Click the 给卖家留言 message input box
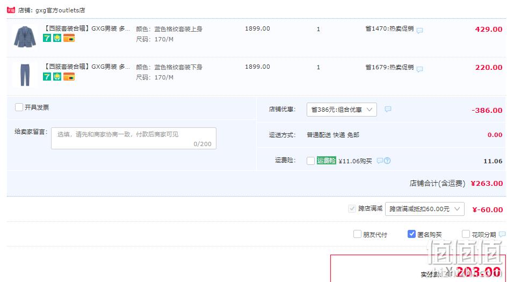This screenshot has width=507, height=282. [x=134, y=138]
